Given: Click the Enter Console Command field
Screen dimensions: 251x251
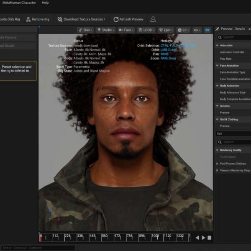Looking at the screenshot, I should 38,248.
